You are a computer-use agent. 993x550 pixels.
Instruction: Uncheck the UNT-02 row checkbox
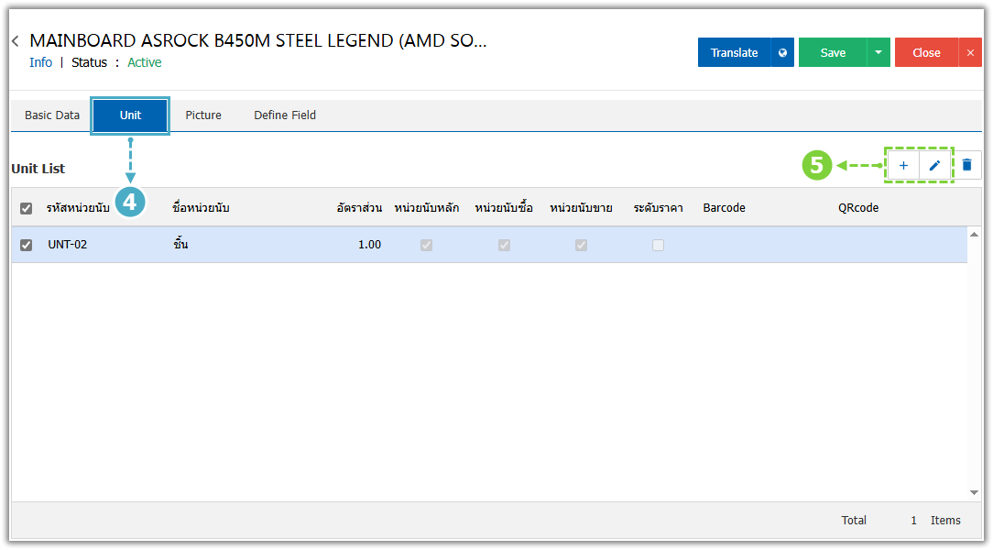[27, 245]
